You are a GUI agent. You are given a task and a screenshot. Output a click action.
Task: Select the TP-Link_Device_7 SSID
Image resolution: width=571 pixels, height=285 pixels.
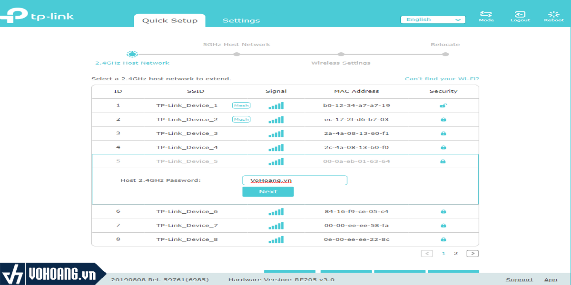pyautogui.click(x=187, y=226)
